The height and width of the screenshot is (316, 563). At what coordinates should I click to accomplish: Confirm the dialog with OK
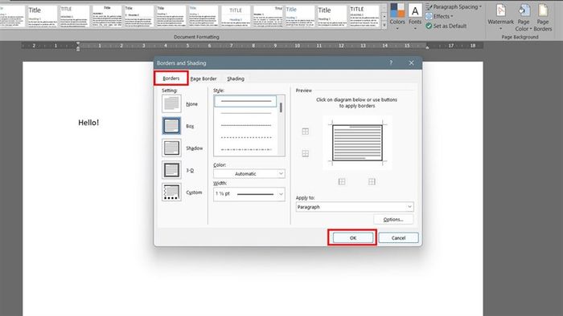[352, 237]
